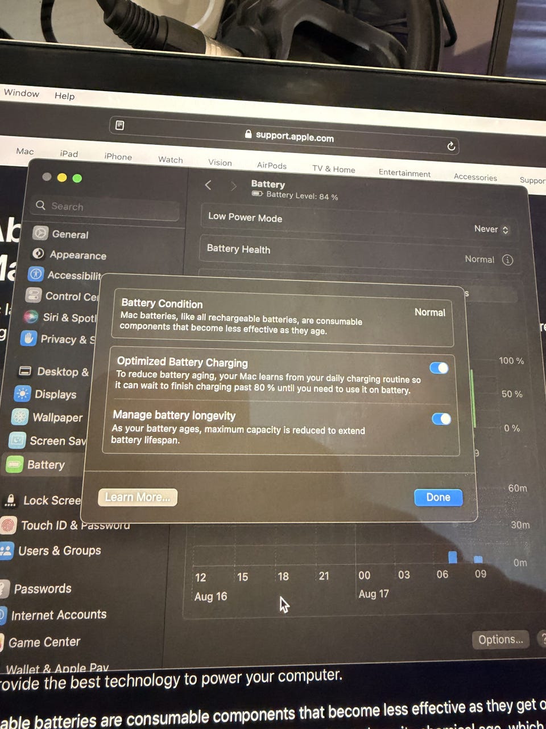Click the Aug 16 date label on chart
The image size is (546, 729).
coord(210,596)
